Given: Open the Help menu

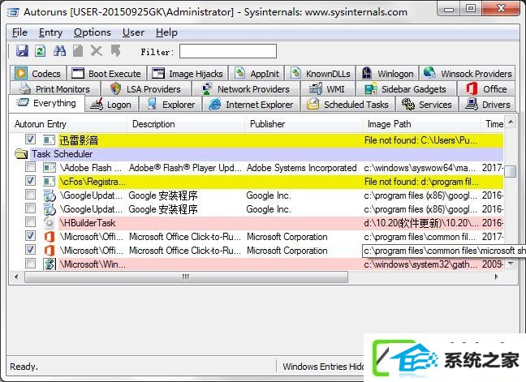Looking at the screenshot, I should [166, 32].
